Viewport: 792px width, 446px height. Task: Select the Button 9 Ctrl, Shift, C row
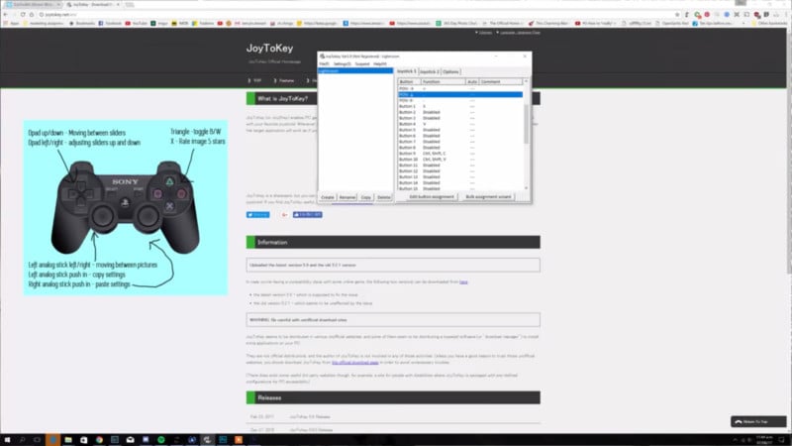[x=460, y=154]
